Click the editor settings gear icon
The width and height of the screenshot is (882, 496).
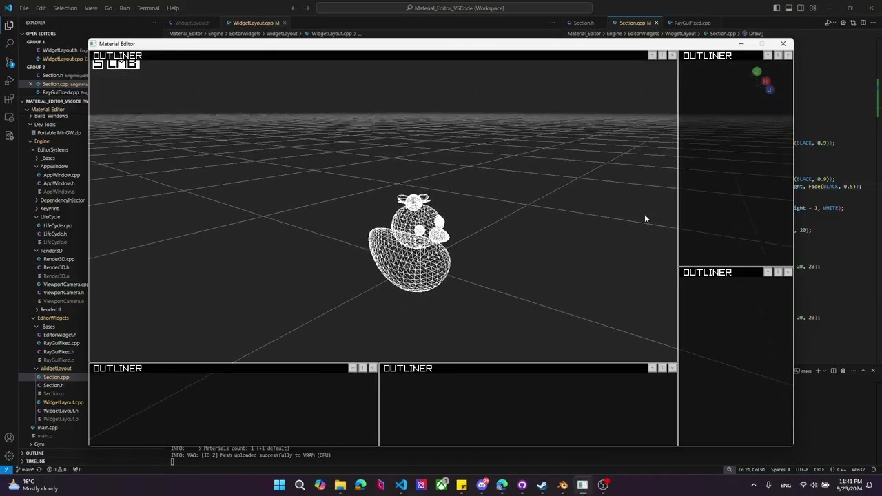click(x=843, y=23)
